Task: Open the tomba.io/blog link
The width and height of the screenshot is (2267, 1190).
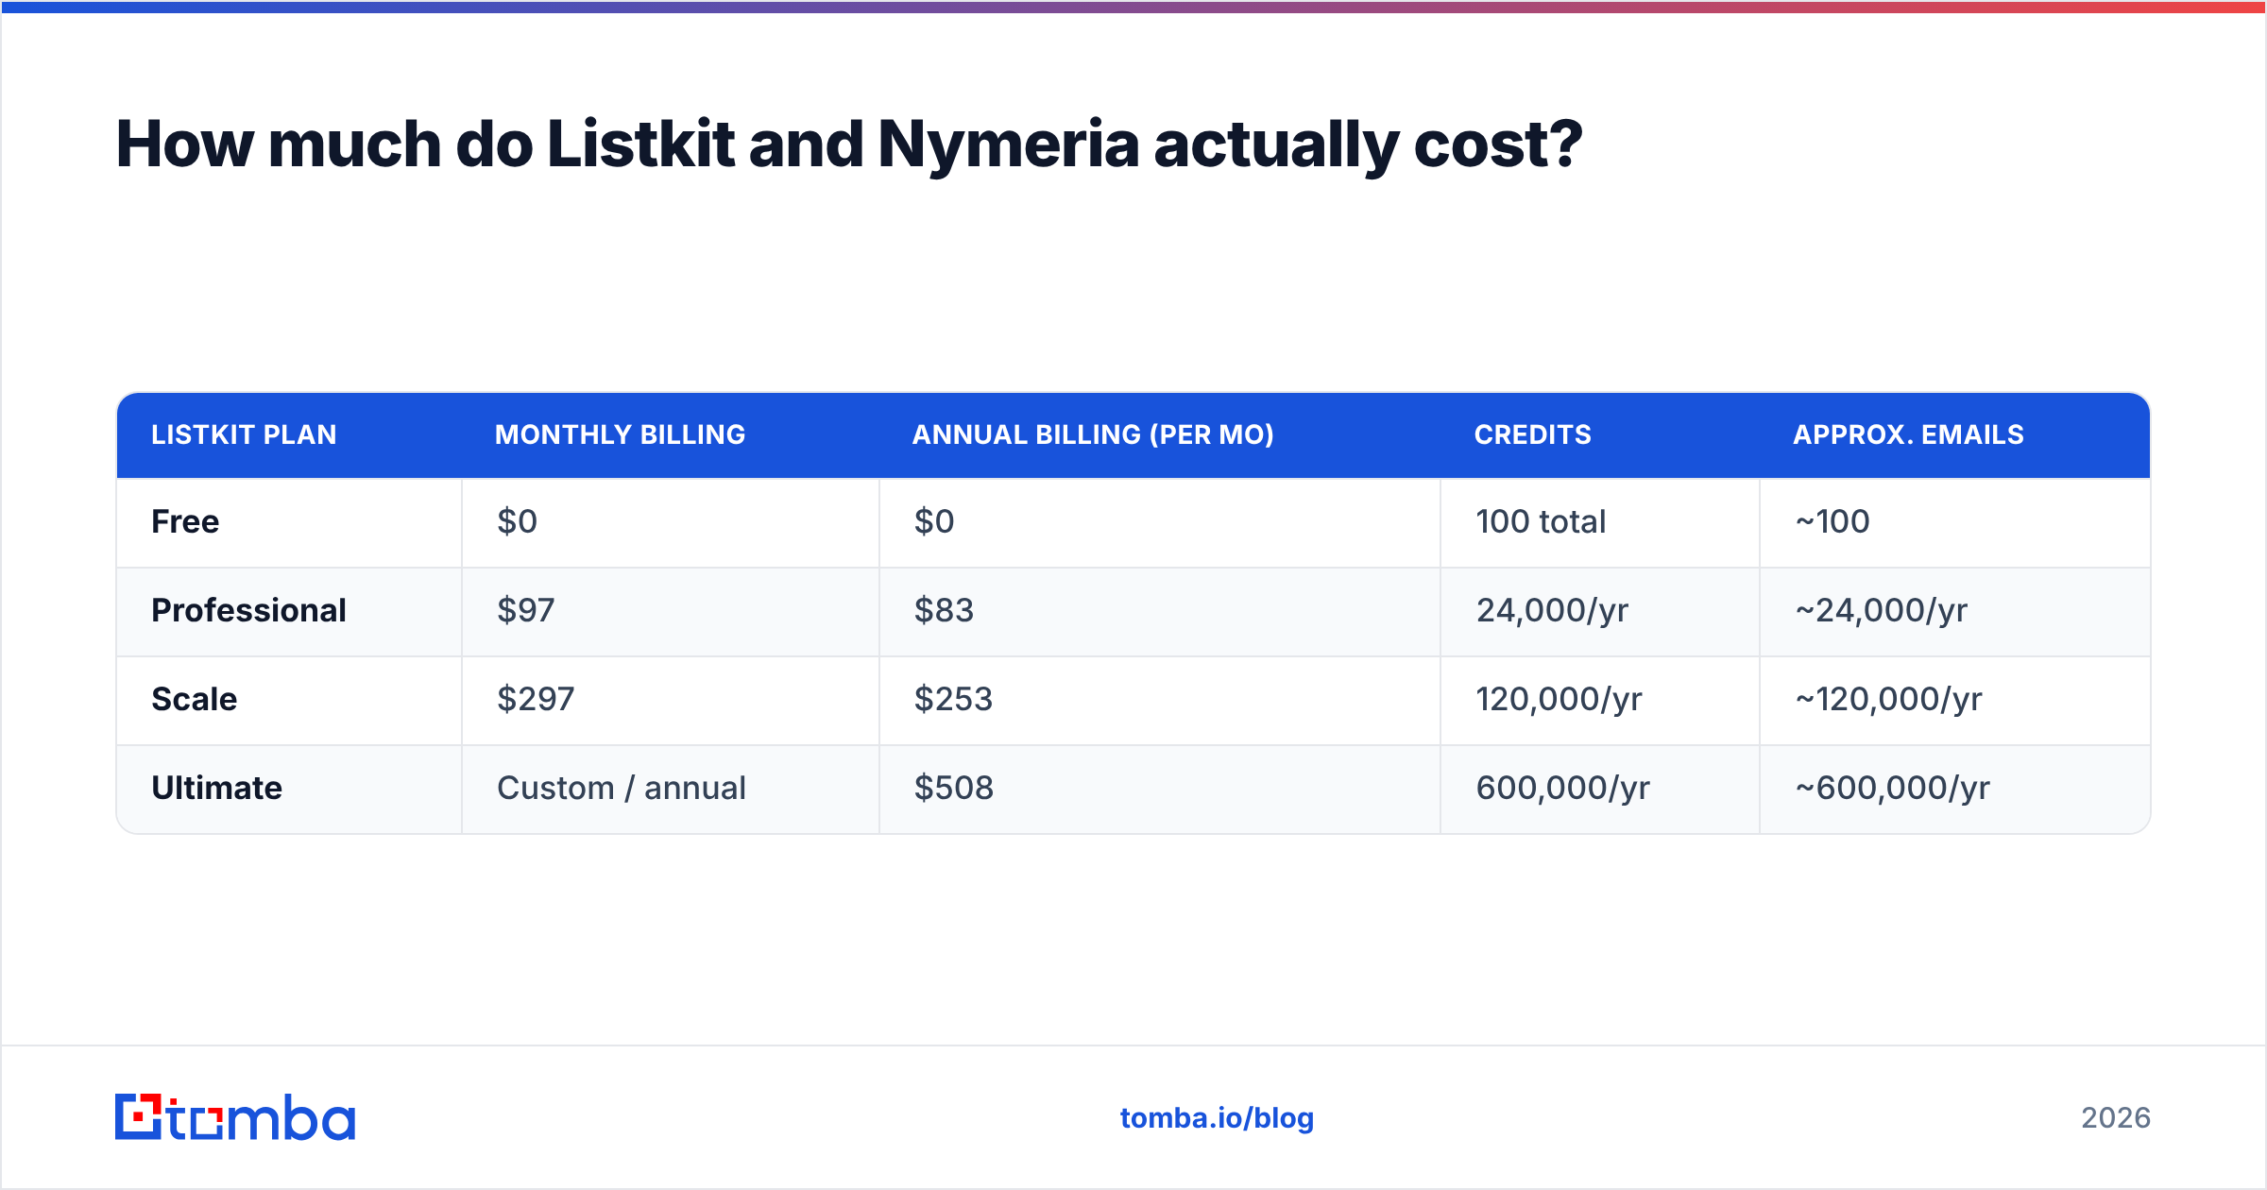Action: [x=1217, y=1118]
